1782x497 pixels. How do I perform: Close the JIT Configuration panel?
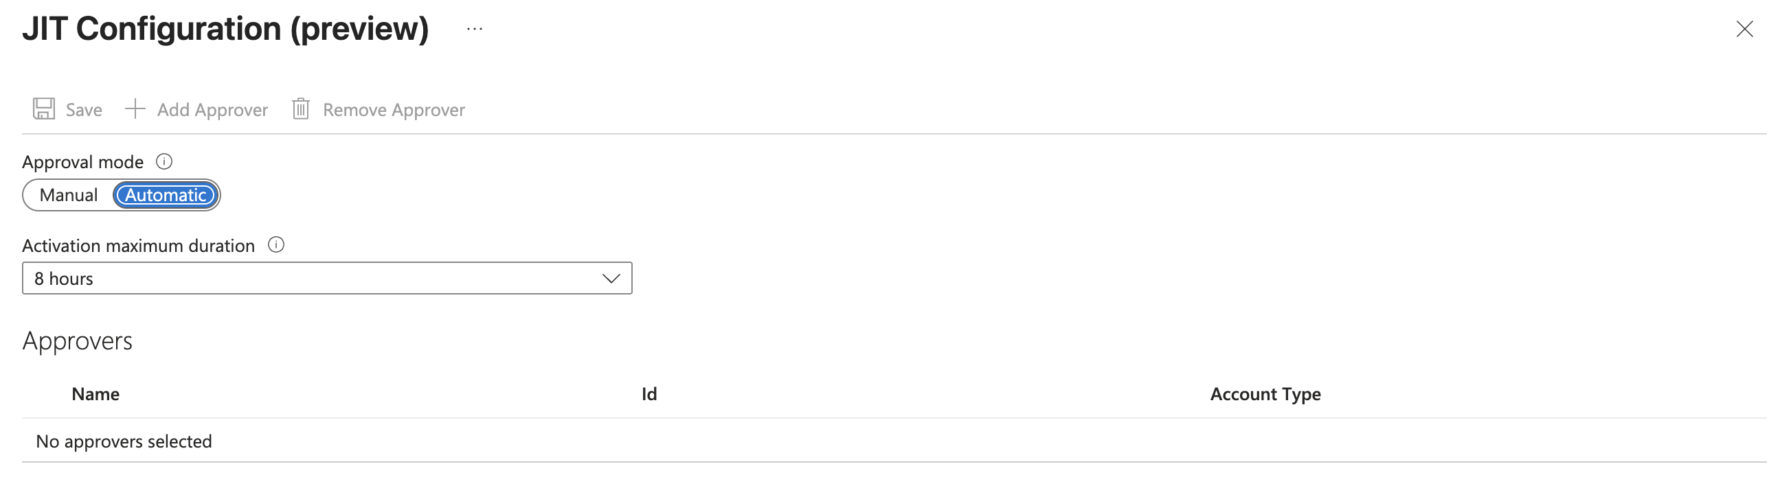[x=1744, y=29]
